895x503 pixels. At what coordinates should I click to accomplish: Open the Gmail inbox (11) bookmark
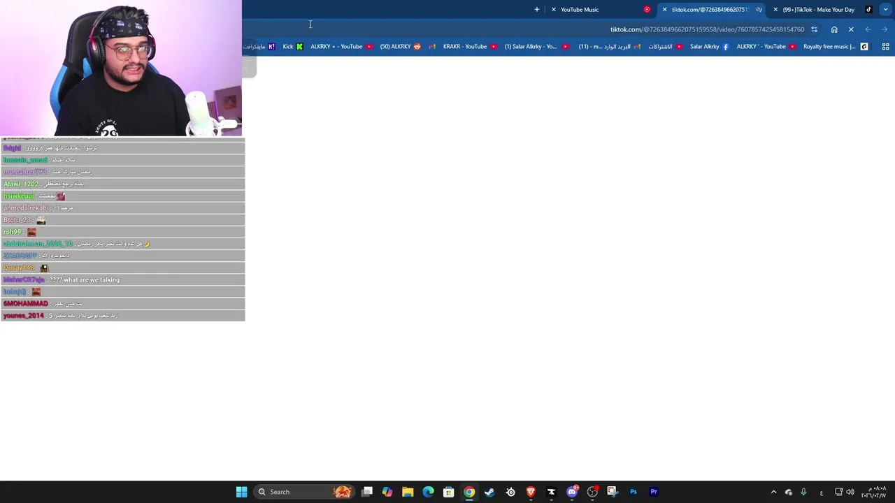609,47
